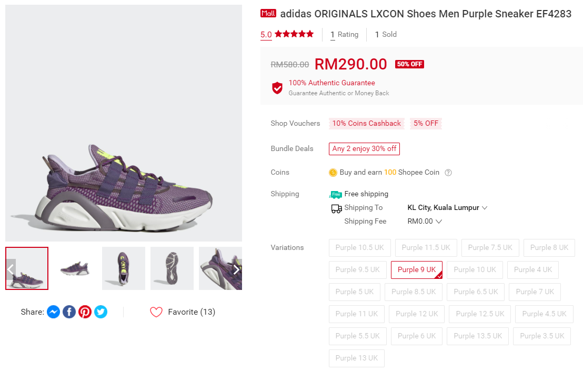Share product on Twitter
The image size is (583, 371).
click(x=100, y=312)
